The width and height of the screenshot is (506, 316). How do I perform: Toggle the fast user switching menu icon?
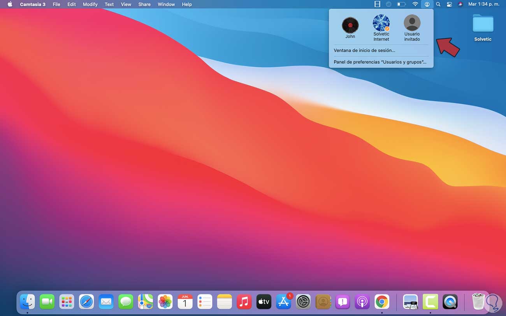[427, 4]
